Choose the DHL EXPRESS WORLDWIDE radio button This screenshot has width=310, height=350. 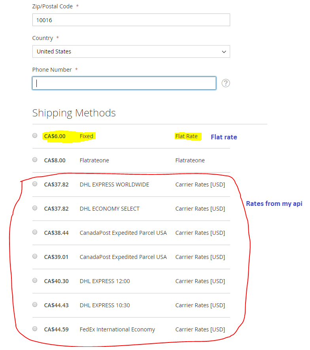35,184
